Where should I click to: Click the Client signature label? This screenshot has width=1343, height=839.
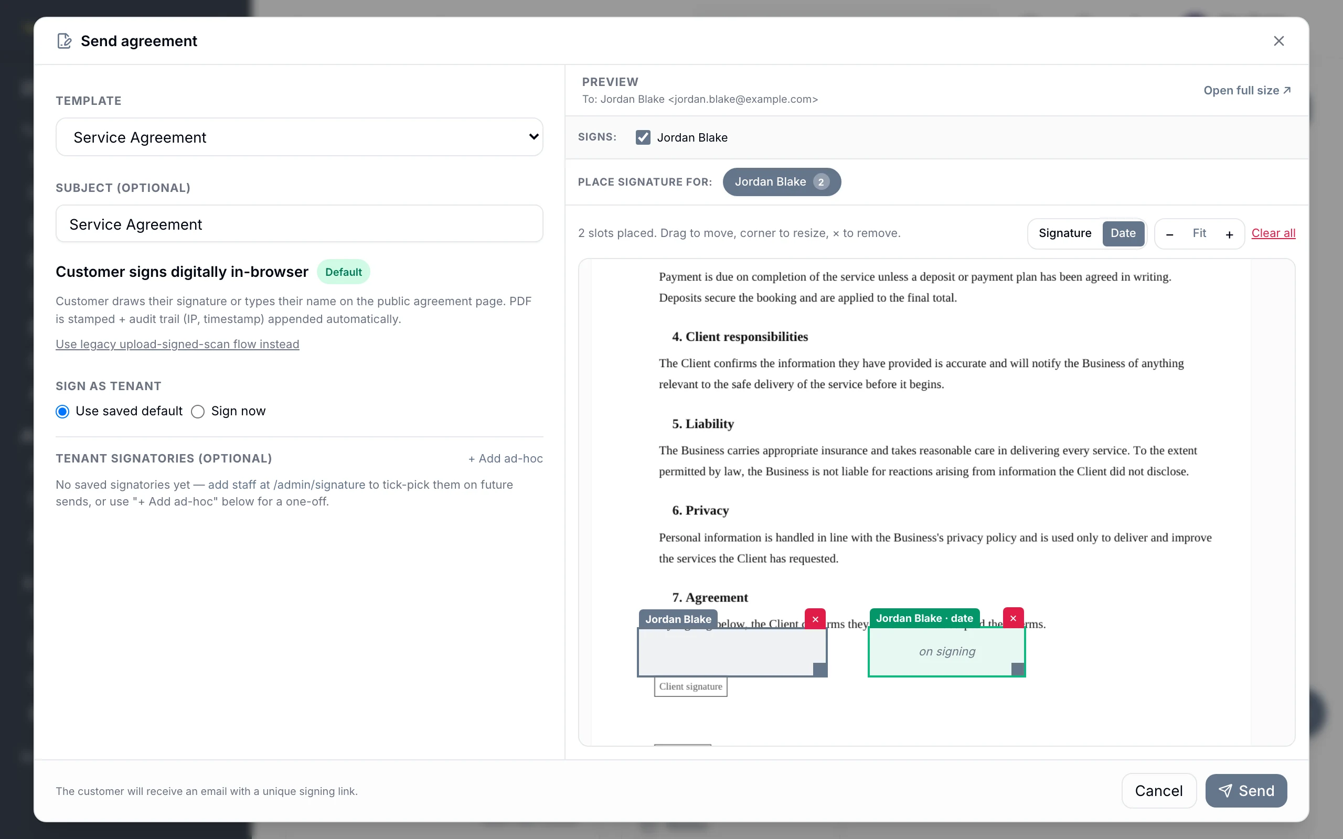pyautogui.click(x=690, y=686)
